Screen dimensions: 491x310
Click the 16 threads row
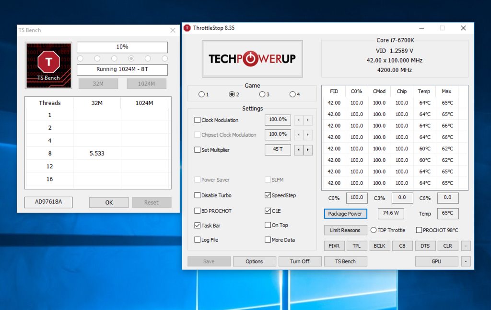pos(98,179)
